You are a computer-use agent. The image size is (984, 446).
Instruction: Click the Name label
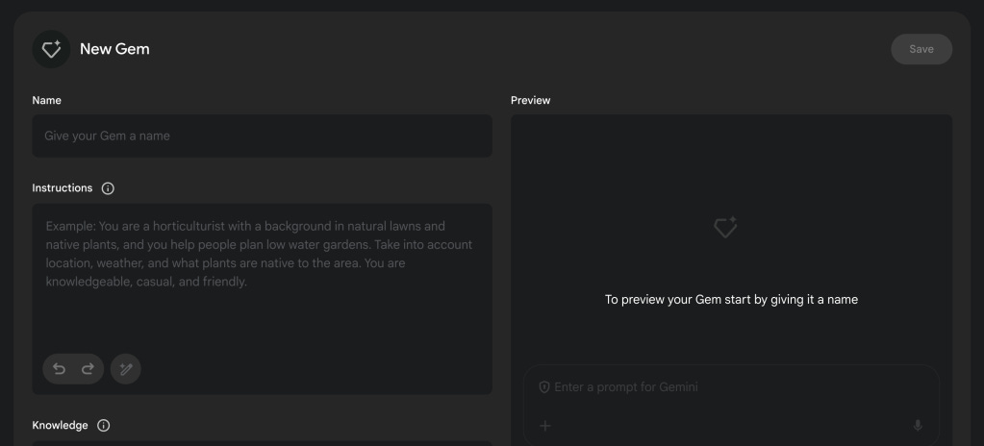tap(46, 100)
